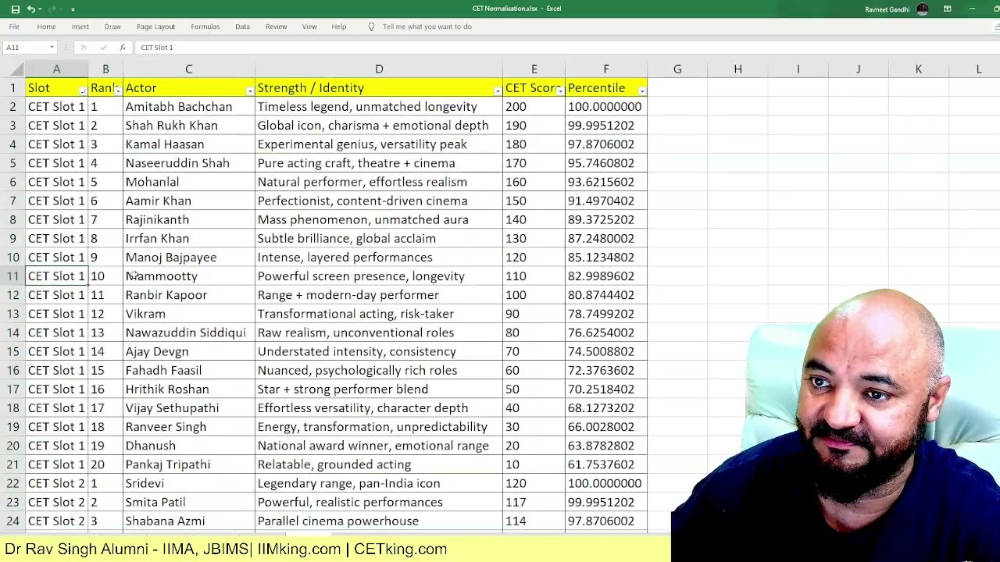Viewport: 1000px width, 562px height.
Task: Click the Smita Patil cell
Action: [188, 502]
